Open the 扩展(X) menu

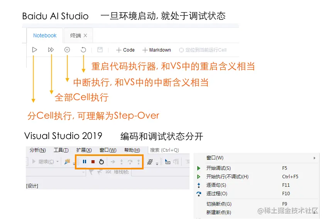tap(84, 150)
